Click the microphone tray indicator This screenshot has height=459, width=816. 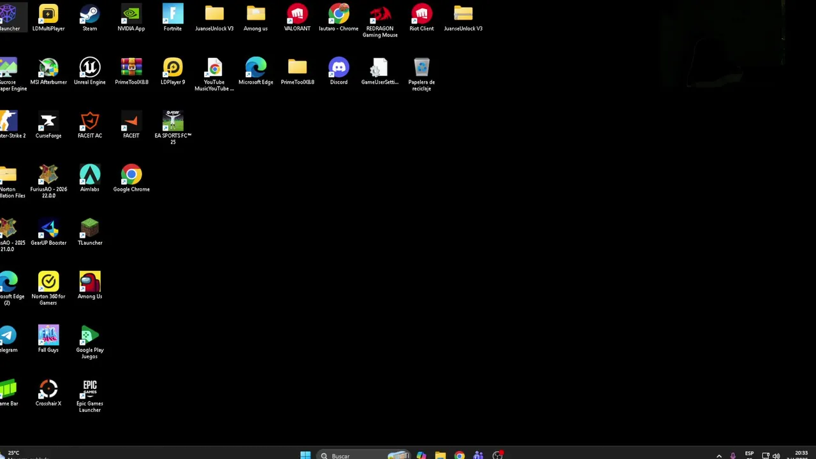(x=733, y=455)
